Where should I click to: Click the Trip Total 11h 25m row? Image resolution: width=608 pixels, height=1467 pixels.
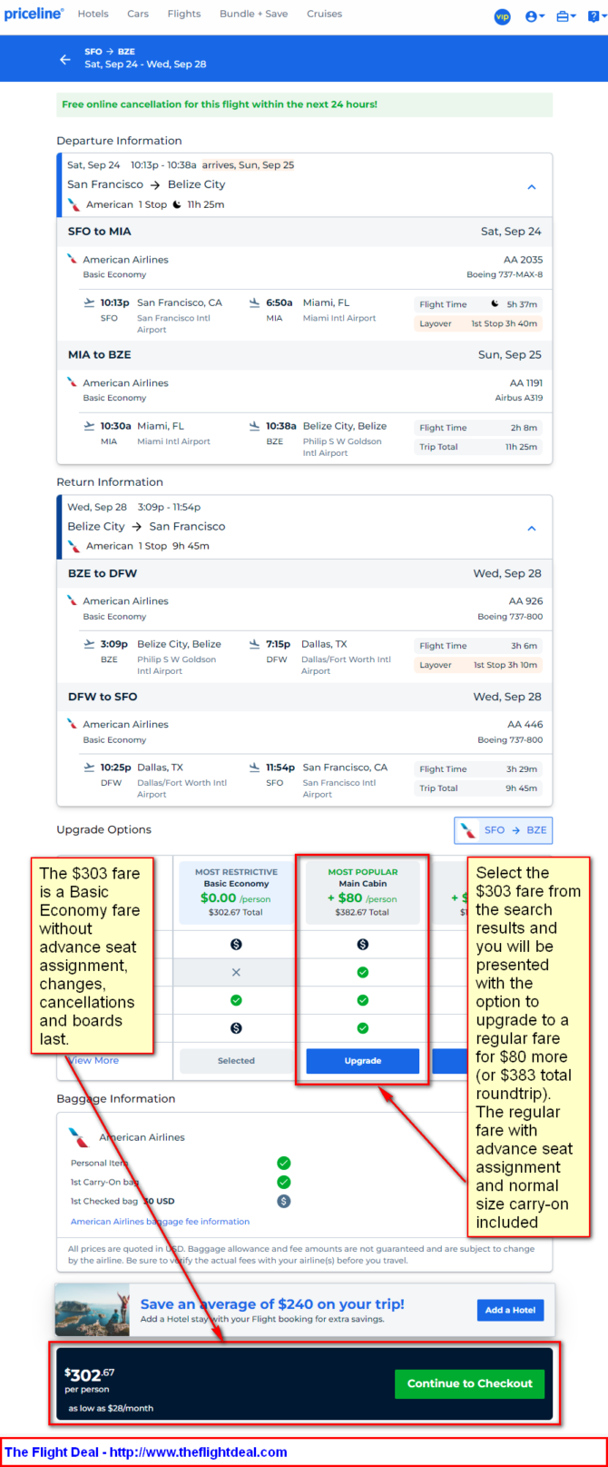[478, 447]
